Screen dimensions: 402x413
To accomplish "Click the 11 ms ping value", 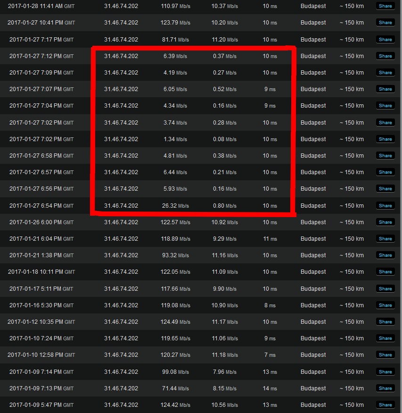I will (270, 239).
